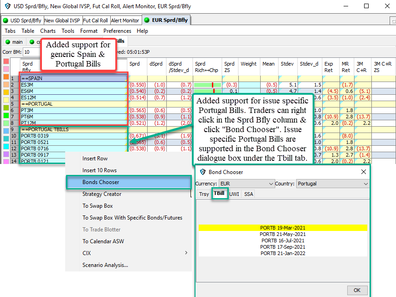Click the Exp Ret column header
Screen dimensions: 396x297
[x=331, y=67]
